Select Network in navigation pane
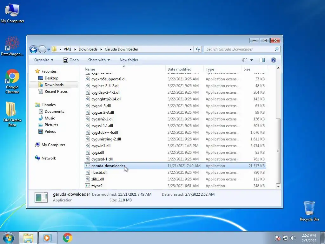 49,158
